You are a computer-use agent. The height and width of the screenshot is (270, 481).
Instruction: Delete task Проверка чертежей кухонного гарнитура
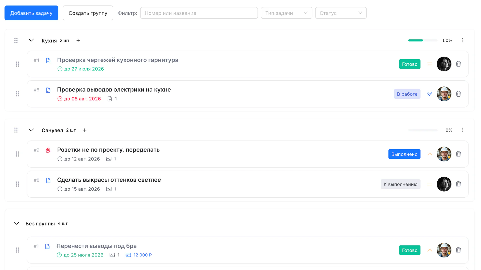(458, 64)
